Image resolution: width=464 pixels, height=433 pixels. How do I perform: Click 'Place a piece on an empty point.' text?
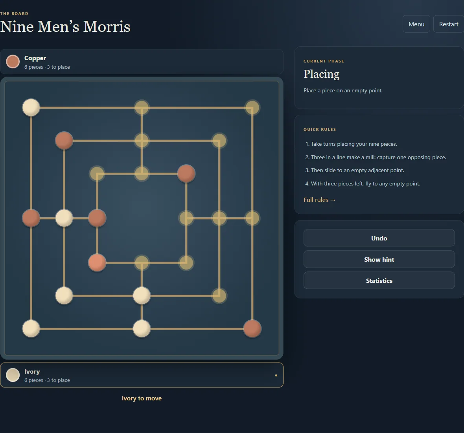coord(343,90)
